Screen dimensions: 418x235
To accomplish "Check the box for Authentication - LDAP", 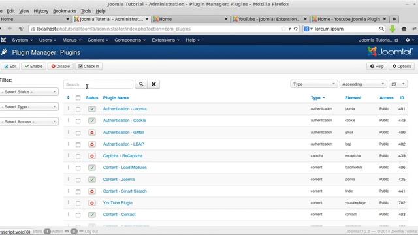I will (x=78, y=144).
